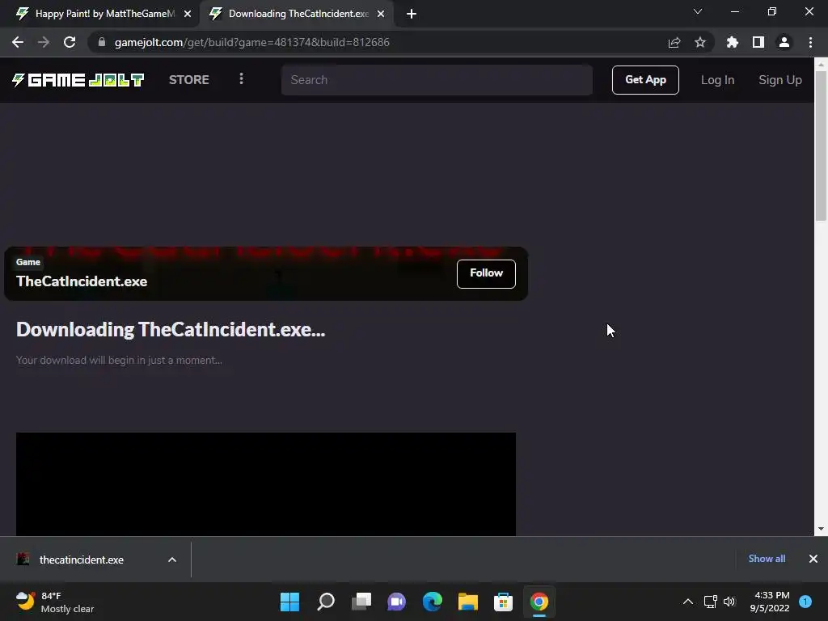828x621 pixels.
Task: Click the Get App button
Action: tap(645, 80)
